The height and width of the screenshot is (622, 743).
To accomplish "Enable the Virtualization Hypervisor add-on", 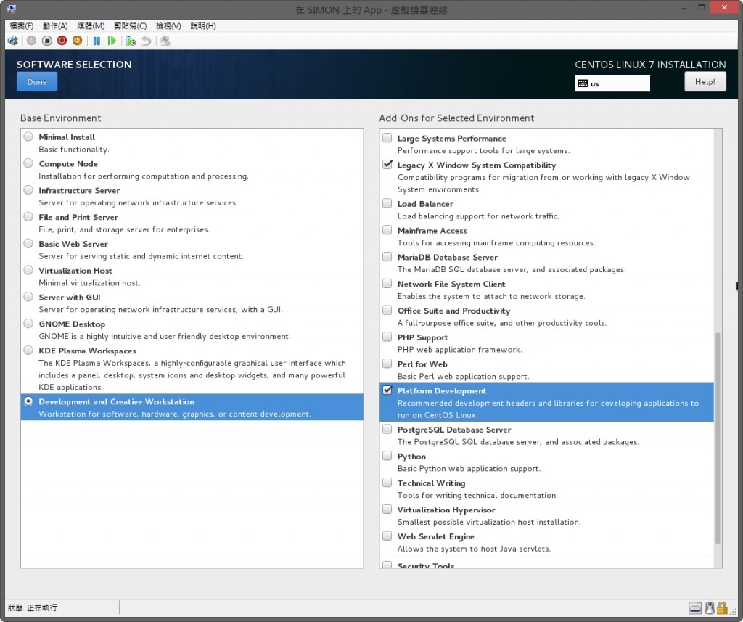I will (x=387, y=509).
